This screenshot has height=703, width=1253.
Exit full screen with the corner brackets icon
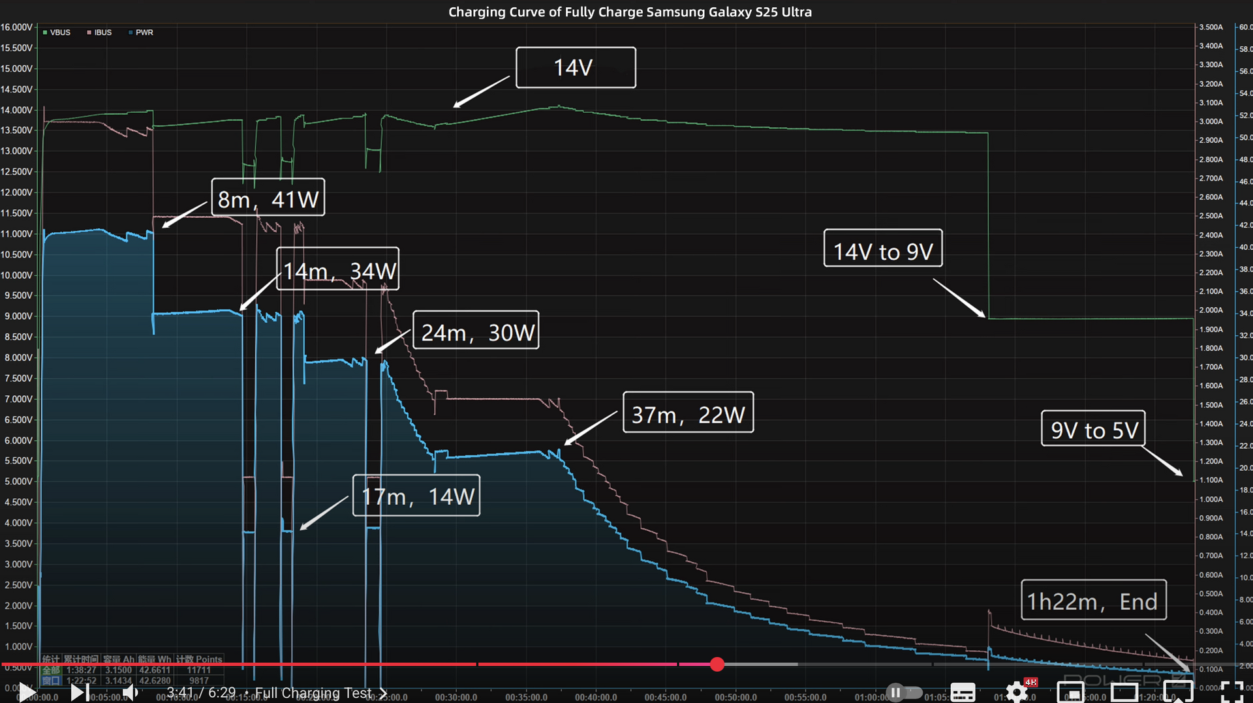tap(1231, 692)
